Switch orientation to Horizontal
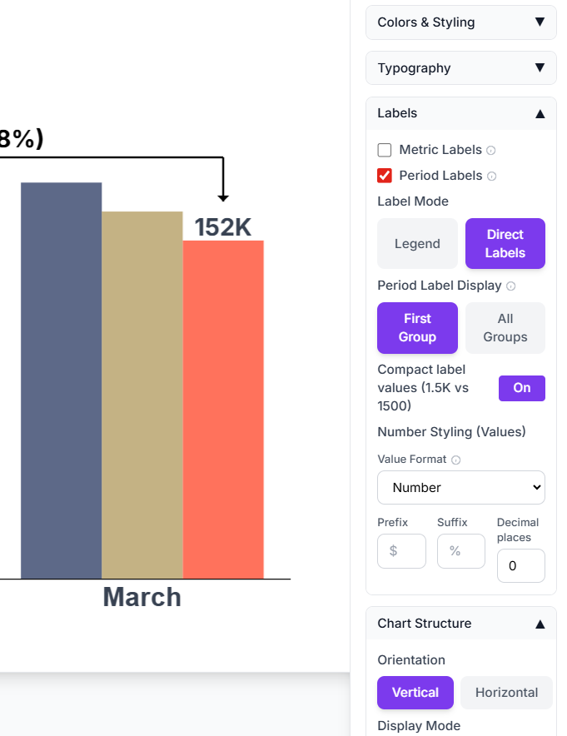567x736 pixels. coord(506,693)
